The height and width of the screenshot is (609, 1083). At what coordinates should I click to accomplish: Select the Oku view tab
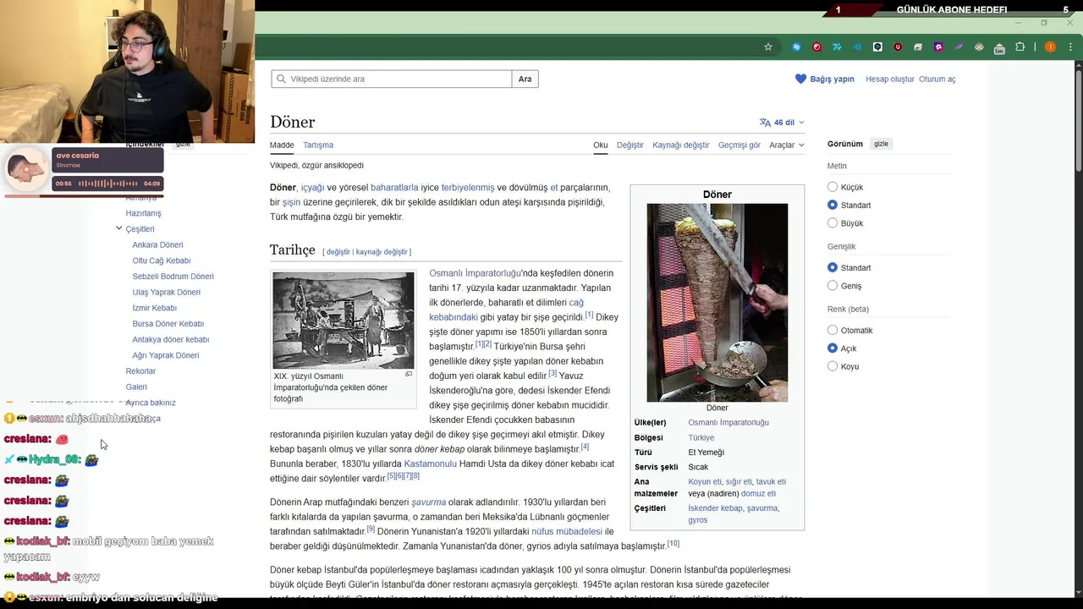tap(601, 145)
